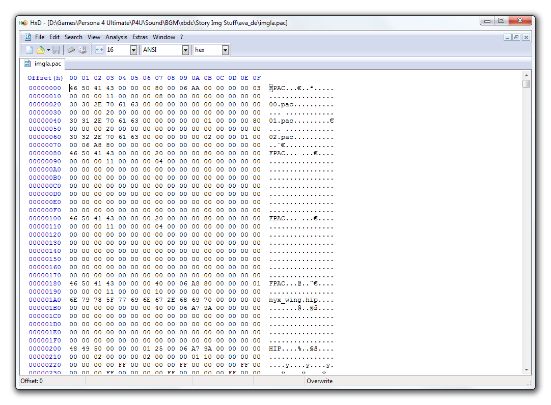Image resolution: width=551 pixels, height=405 pixels.
Task: Open the Window menu
Action: 164,37
